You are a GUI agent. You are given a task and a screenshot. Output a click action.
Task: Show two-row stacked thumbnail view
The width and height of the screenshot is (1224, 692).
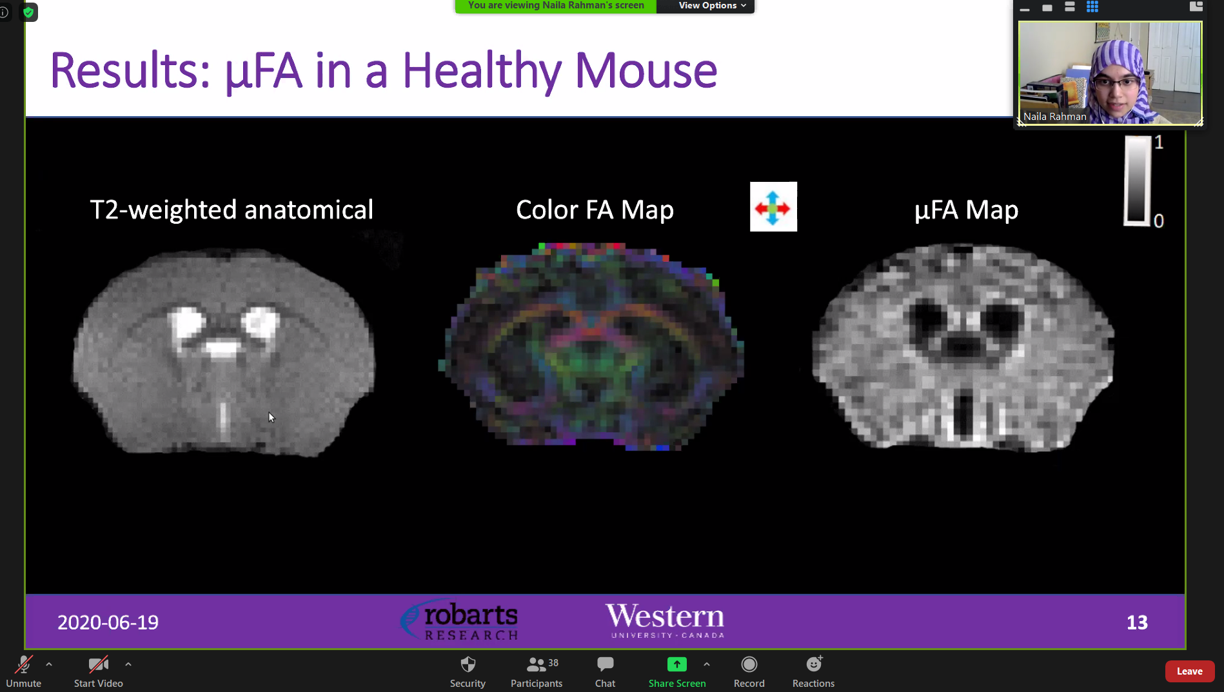[x=1070, y=7]
